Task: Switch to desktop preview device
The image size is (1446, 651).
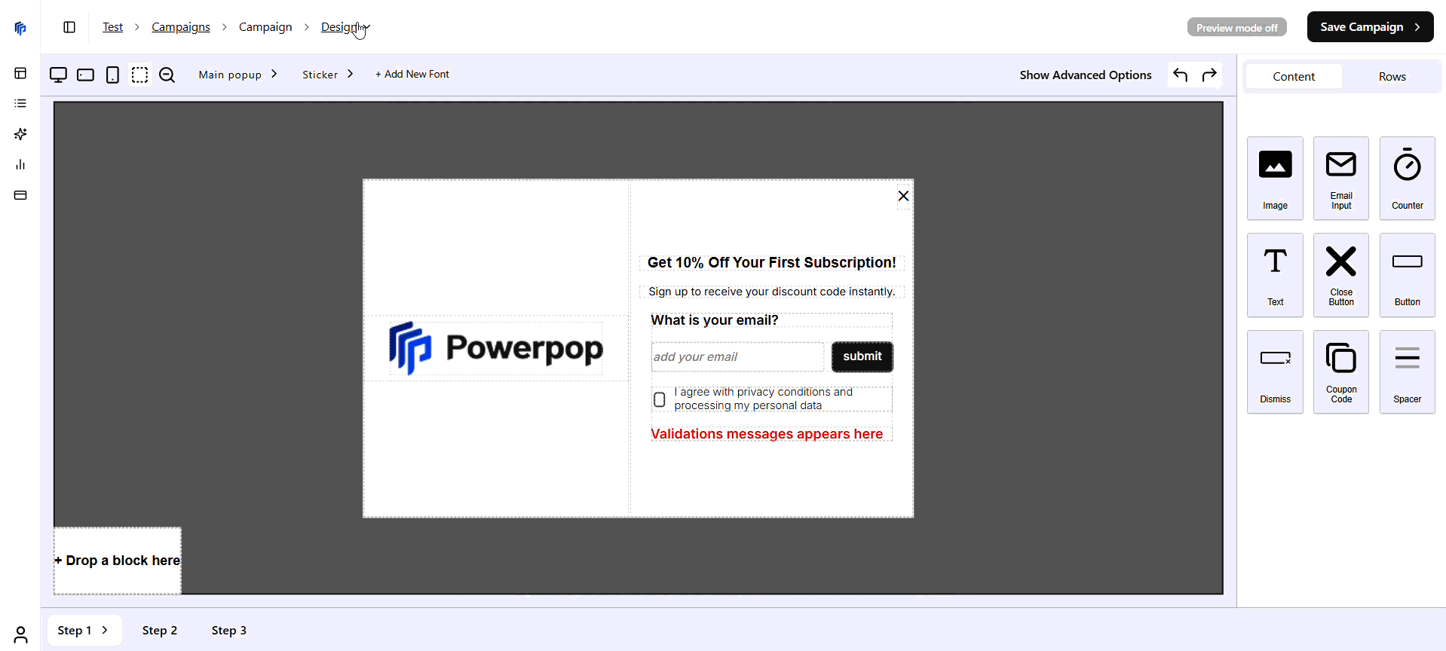Action: pos(58,75)
